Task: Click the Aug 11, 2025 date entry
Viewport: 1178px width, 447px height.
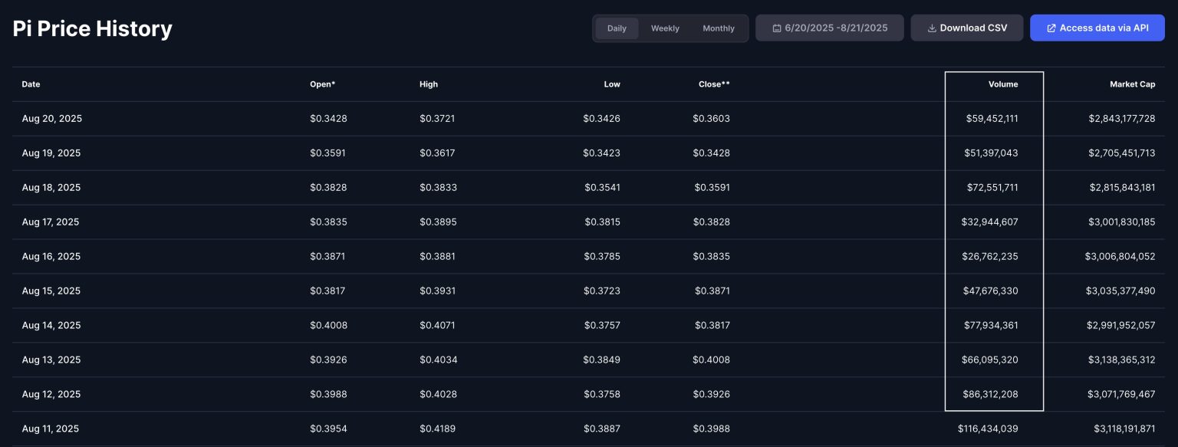Action: point(51,429)
